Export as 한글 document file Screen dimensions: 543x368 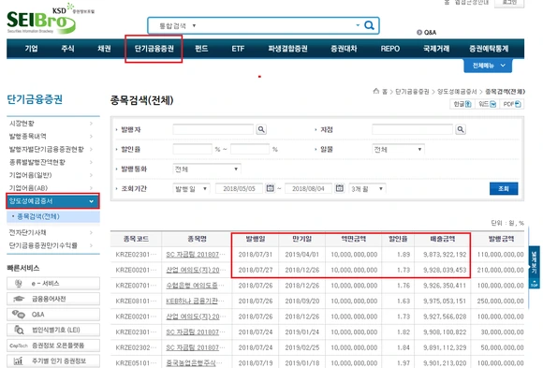(x=462, y=104)
